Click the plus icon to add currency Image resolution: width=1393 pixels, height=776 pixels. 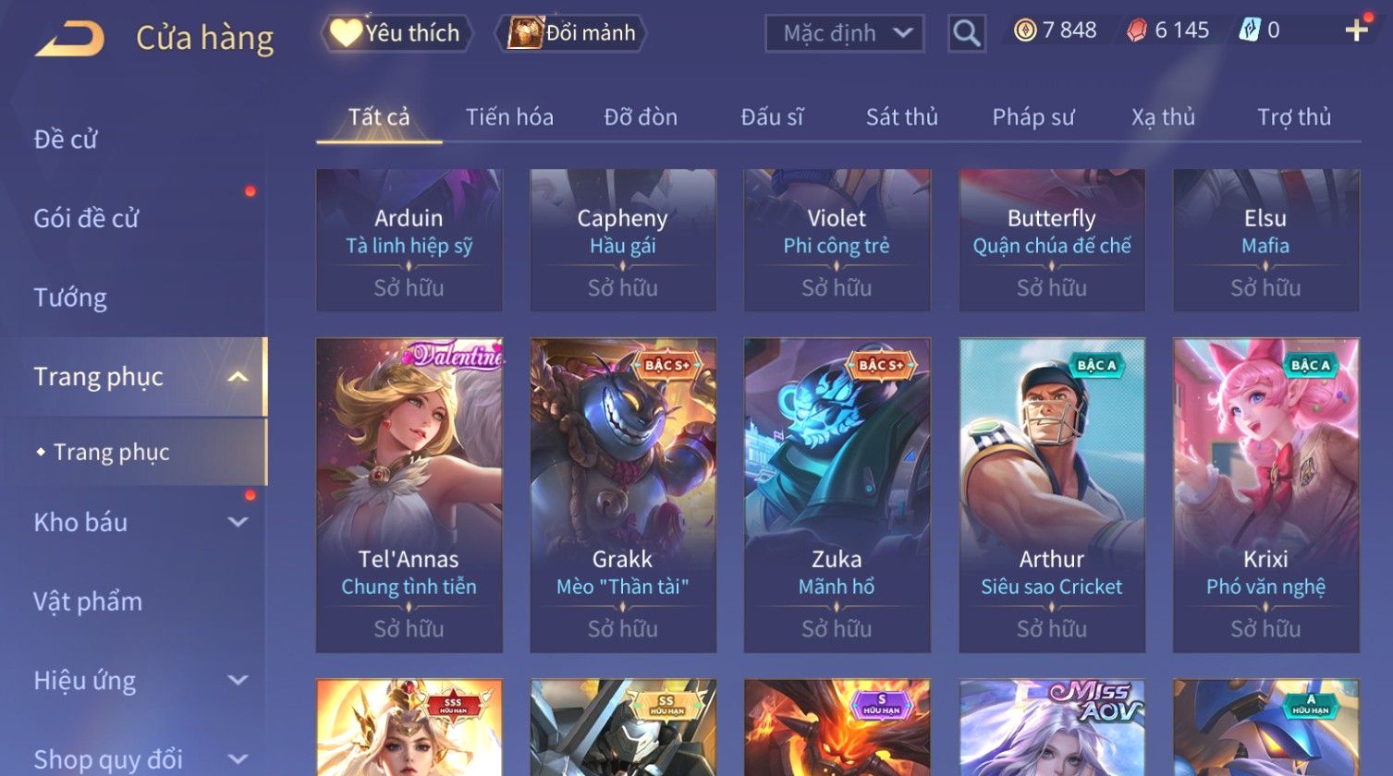click(x=1356, y=30)
